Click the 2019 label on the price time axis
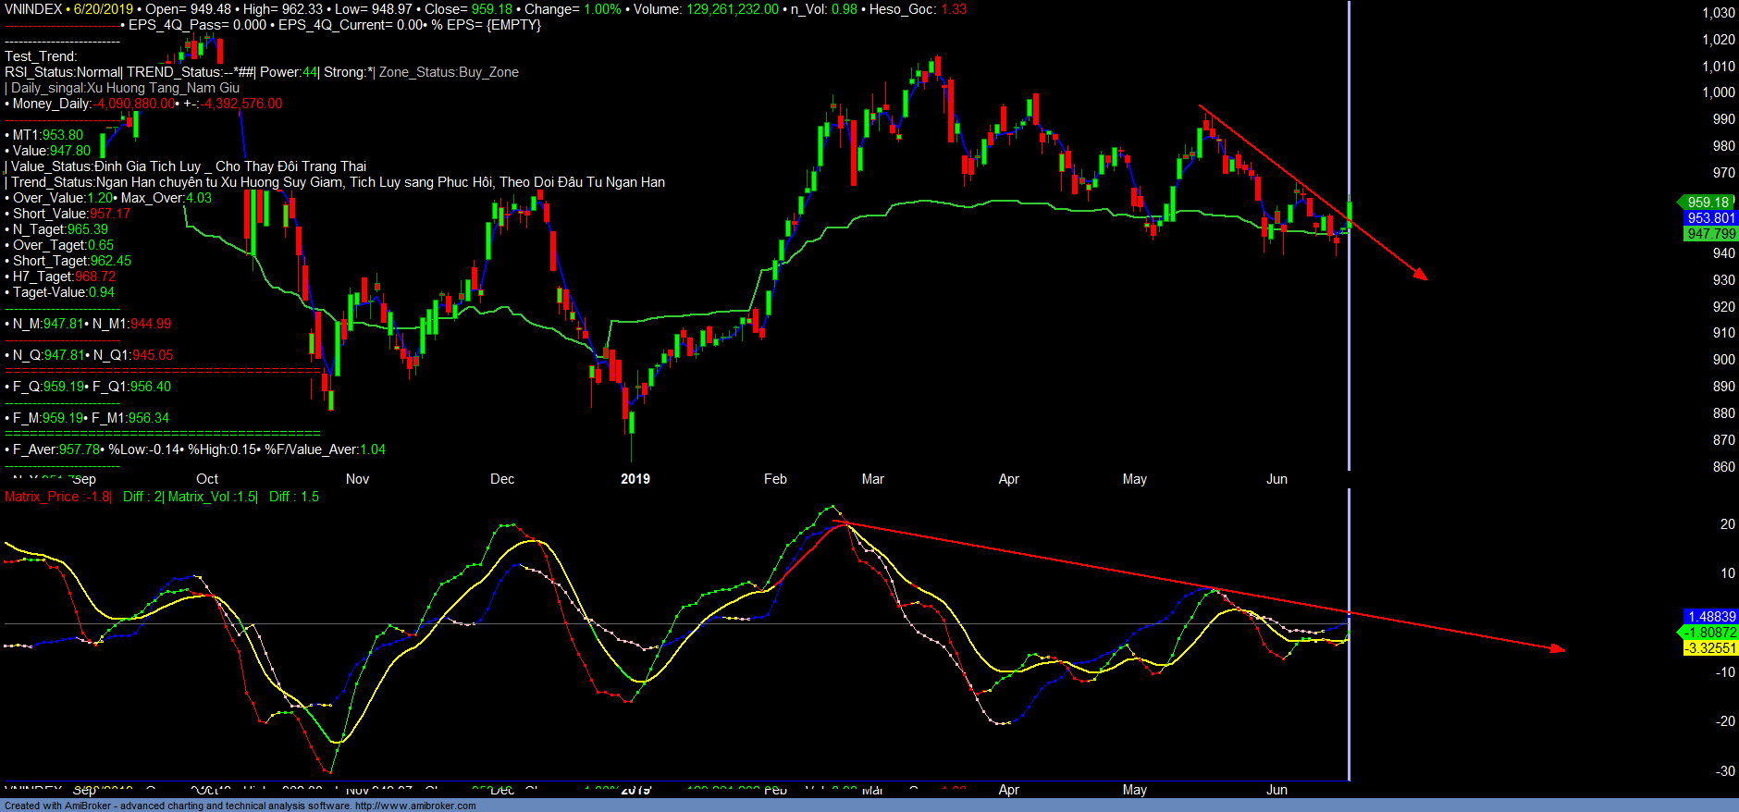Screen dimensions: 1739x812 (x=635, y=479)
